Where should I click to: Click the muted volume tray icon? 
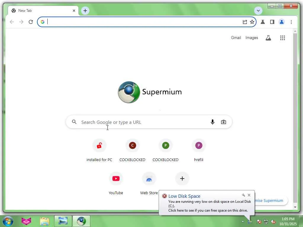click(x=273, y=222)
